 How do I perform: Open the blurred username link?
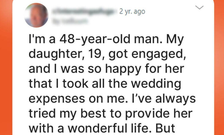tap(83, 11)
